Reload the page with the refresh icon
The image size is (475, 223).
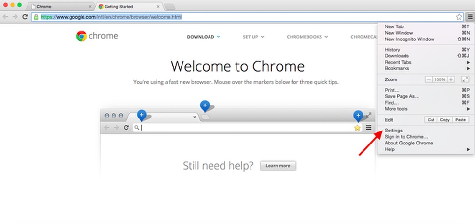25,17
